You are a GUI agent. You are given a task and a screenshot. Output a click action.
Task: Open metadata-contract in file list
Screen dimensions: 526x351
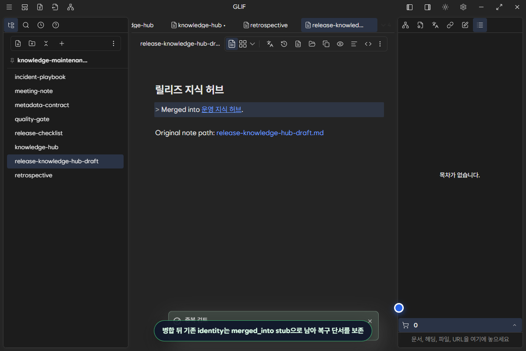65,105
